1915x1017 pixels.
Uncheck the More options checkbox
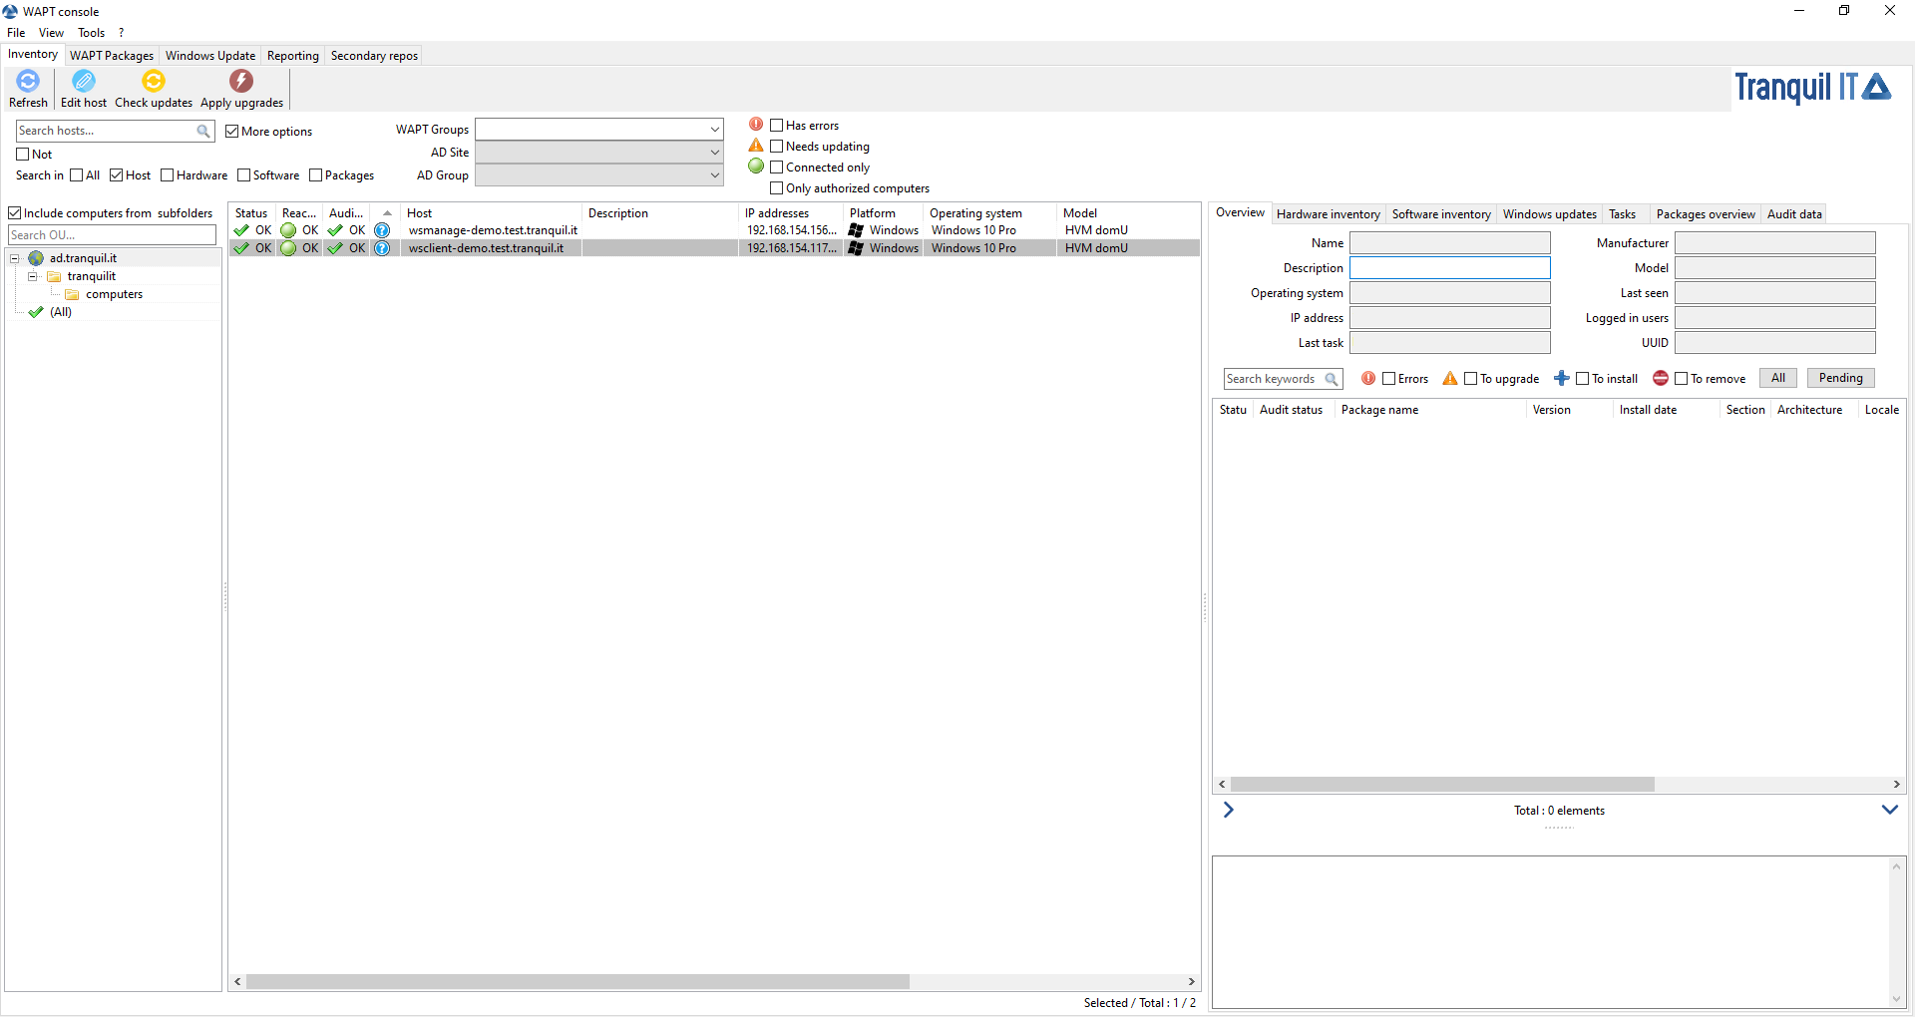232,132
